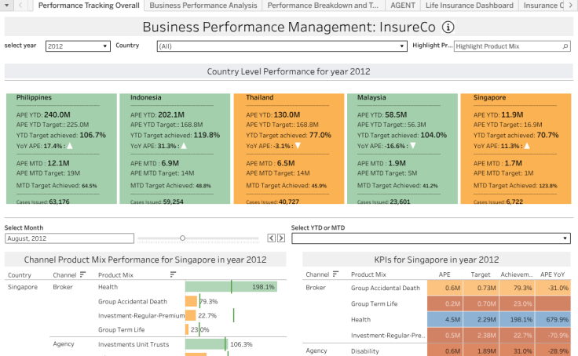Click the search icon in Highlight Product Mix

click(565, 46)
